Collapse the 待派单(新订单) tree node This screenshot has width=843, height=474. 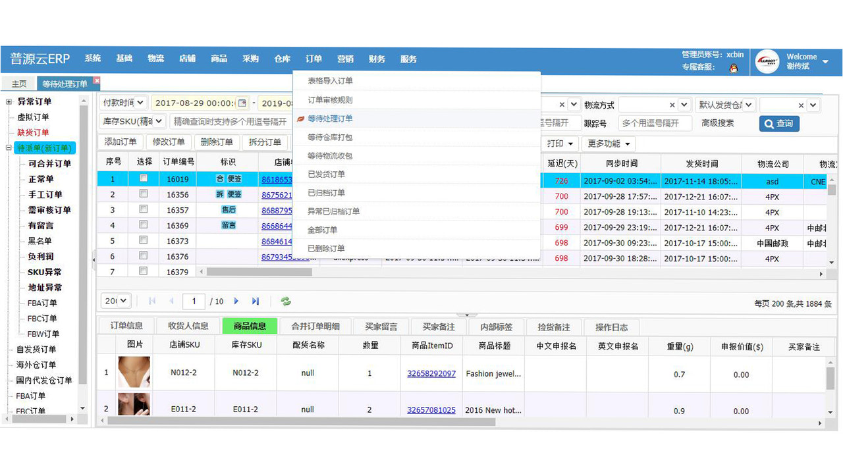(x=9, y=148)
